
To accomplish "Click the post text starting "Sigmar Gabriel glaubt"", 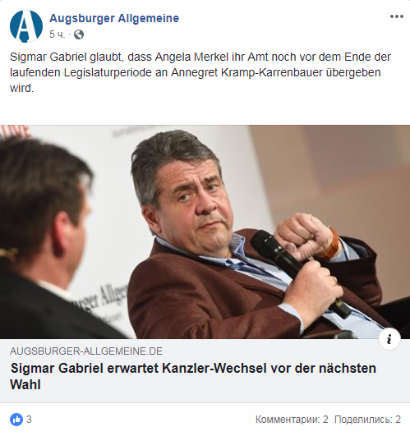I will pos(200,72).
